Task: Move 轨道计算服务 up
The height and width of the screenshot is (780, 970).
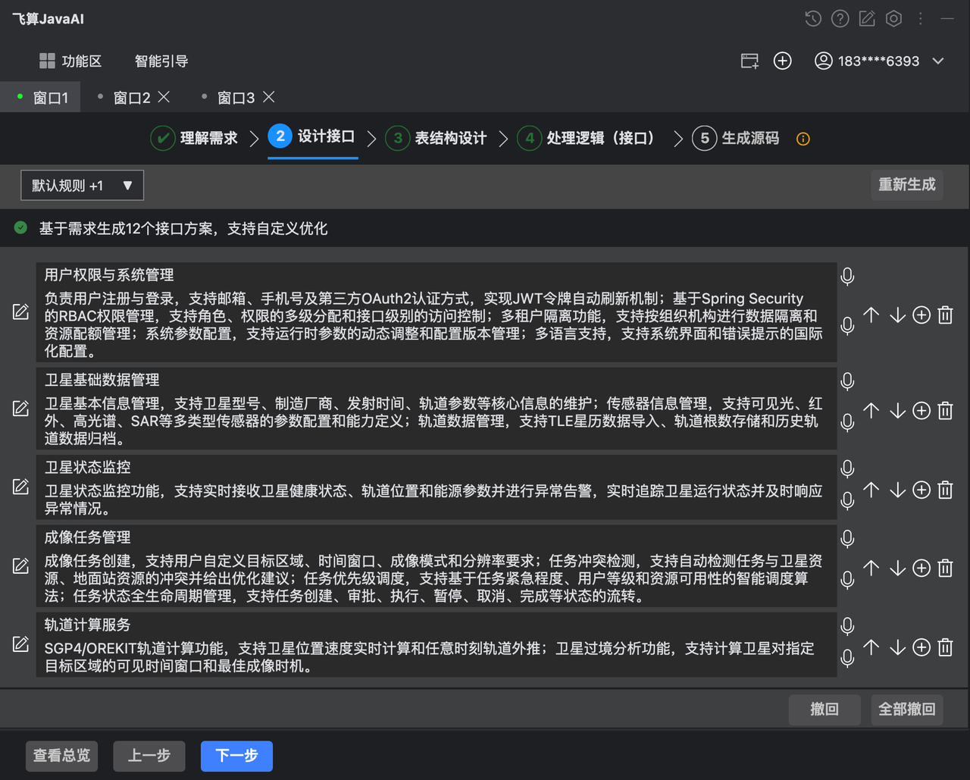Action: [x=871, y=647]
